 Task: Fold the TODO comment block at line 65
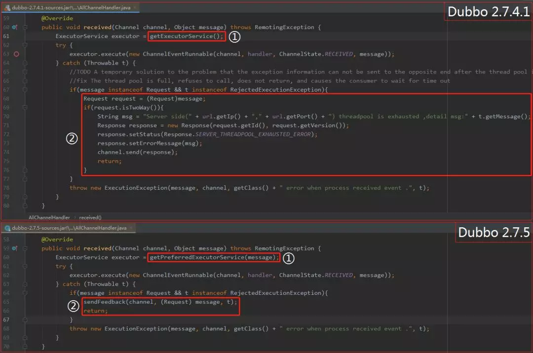point(25,72)
